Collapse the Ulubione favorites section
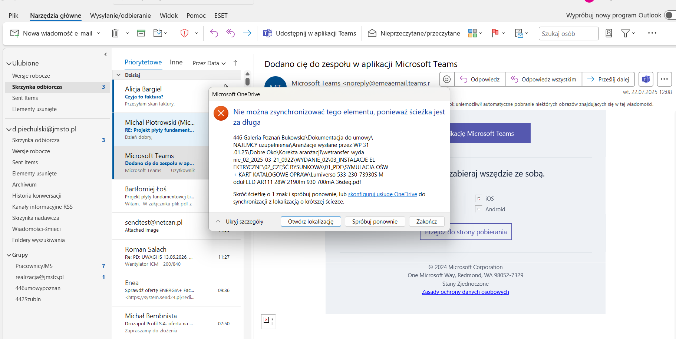The image size is (676, 339). point(9,64)
